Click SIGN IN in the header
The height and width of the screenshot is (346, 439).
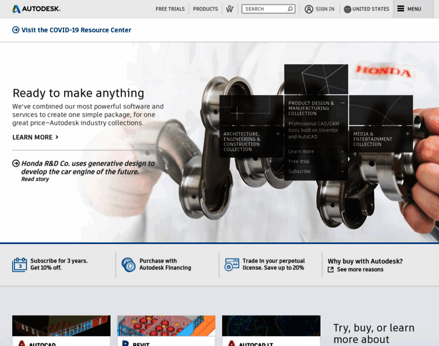coord(325,9)
